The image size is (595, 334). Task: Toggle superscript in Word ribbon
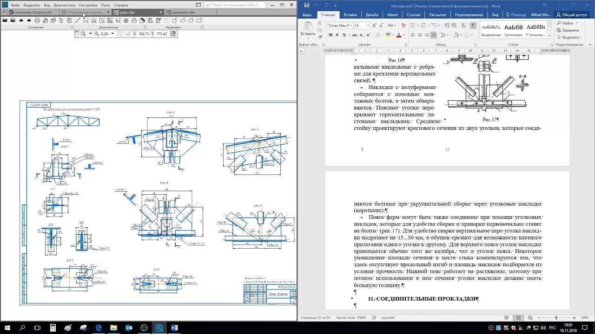(x=368, y=35)
